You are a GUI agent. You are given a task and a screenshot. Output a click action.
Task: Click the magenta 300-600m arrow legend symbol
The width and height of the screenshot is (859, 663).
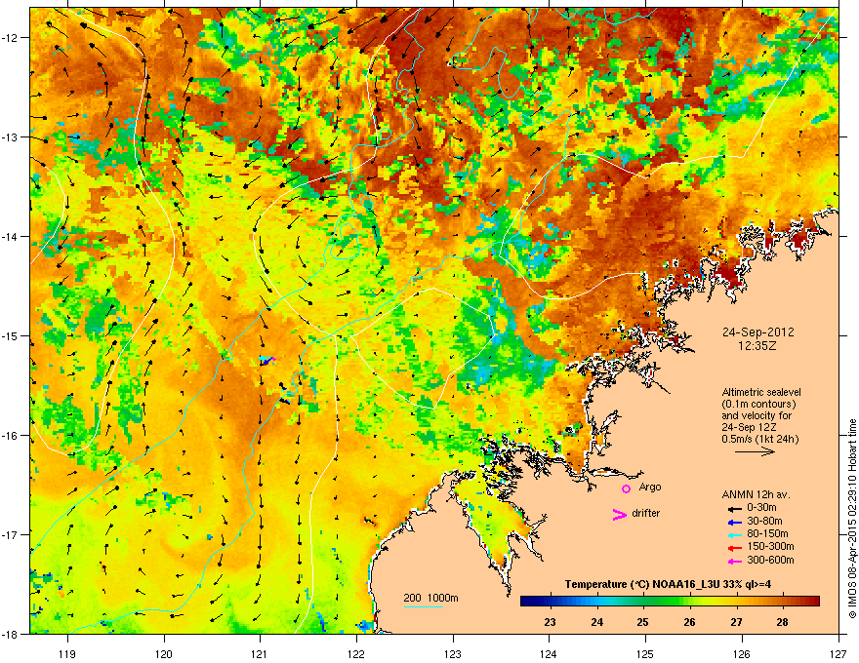[734, 561]
